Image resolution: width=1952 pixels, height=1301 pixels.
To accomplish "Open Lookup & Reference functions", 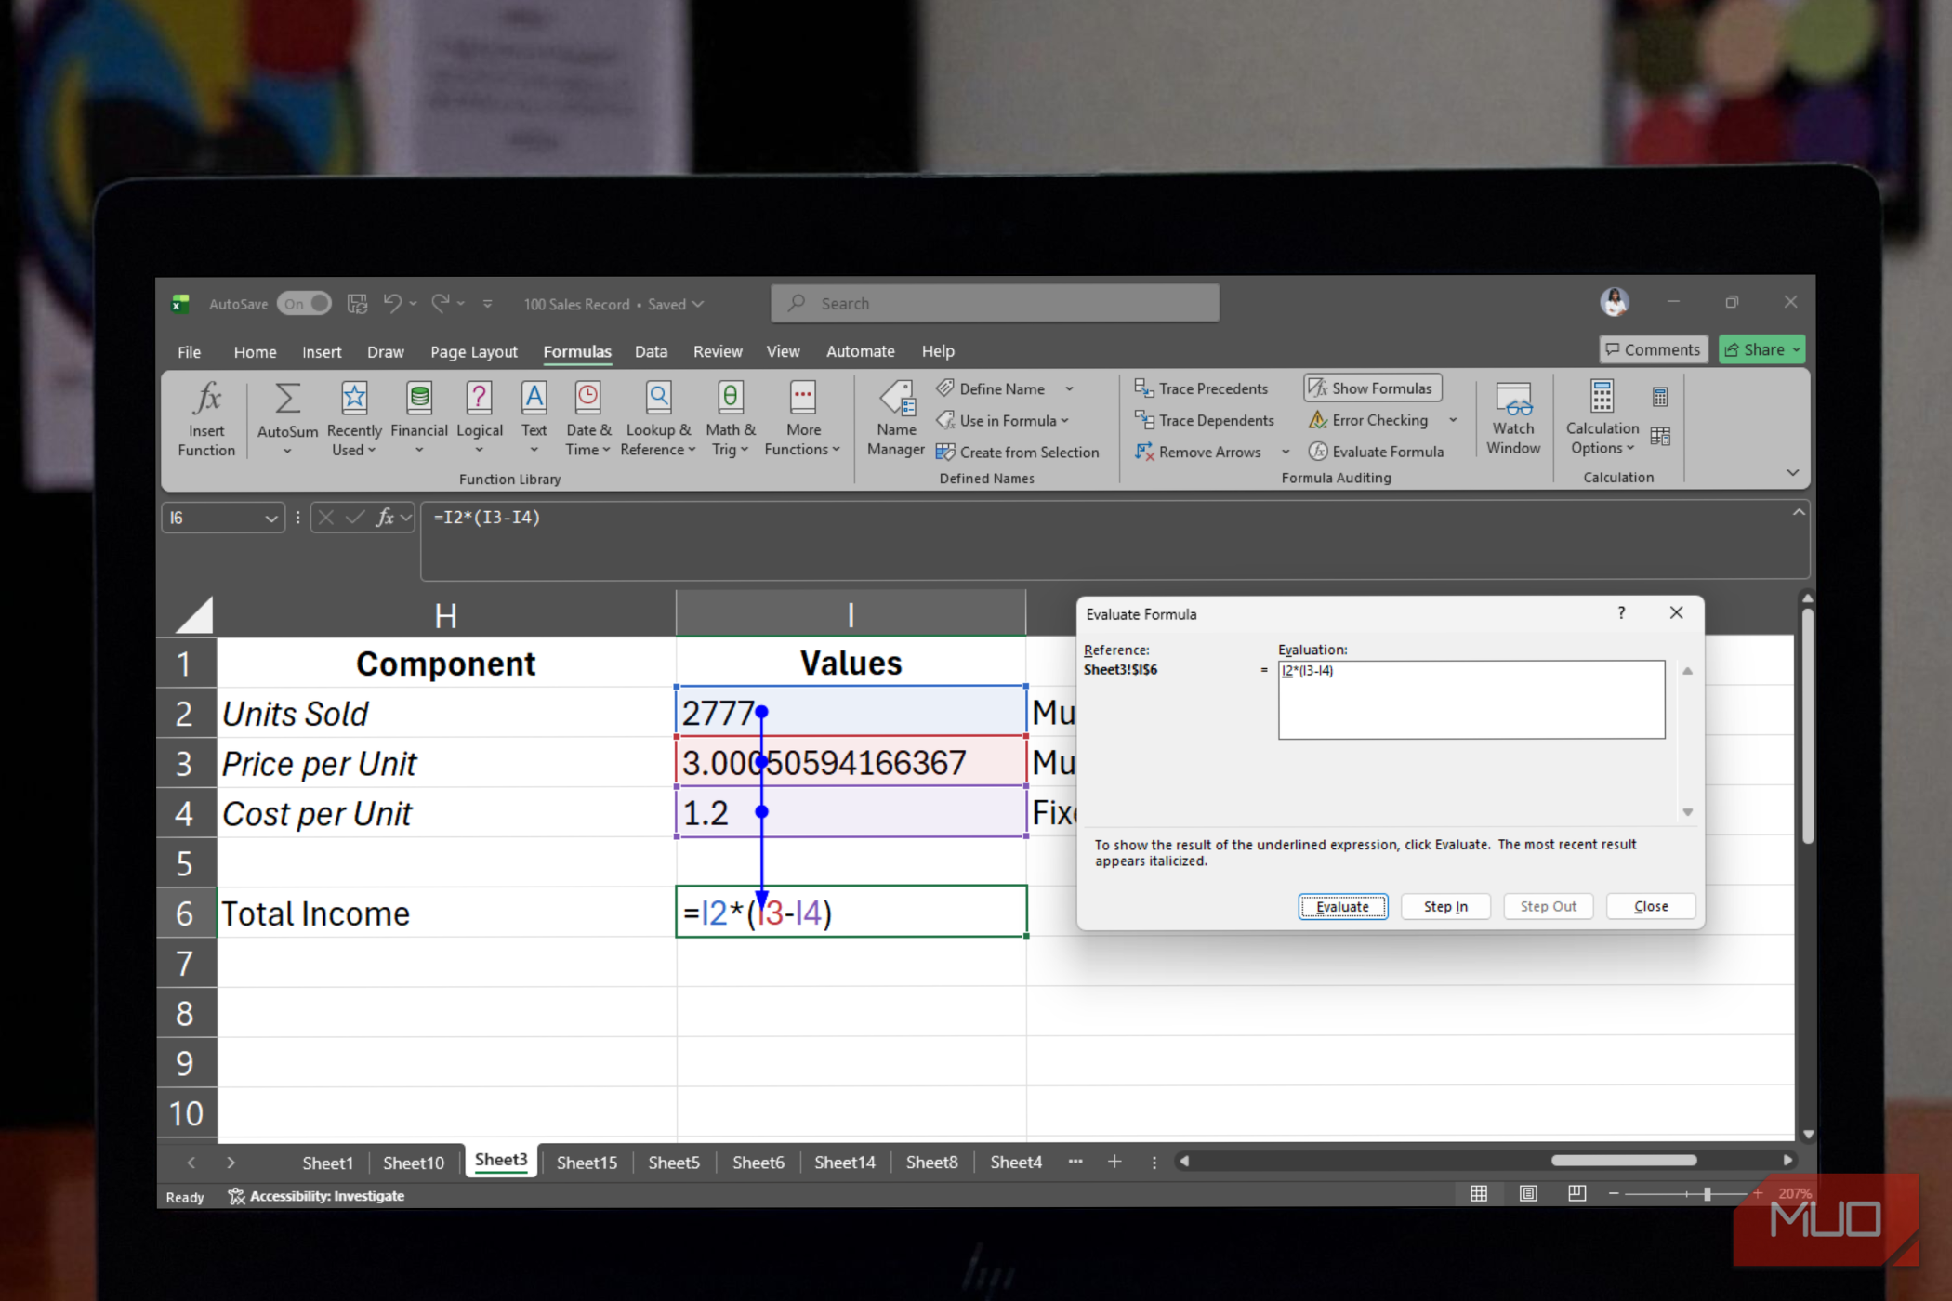I will pyautogui.click(x=658, y=420).
